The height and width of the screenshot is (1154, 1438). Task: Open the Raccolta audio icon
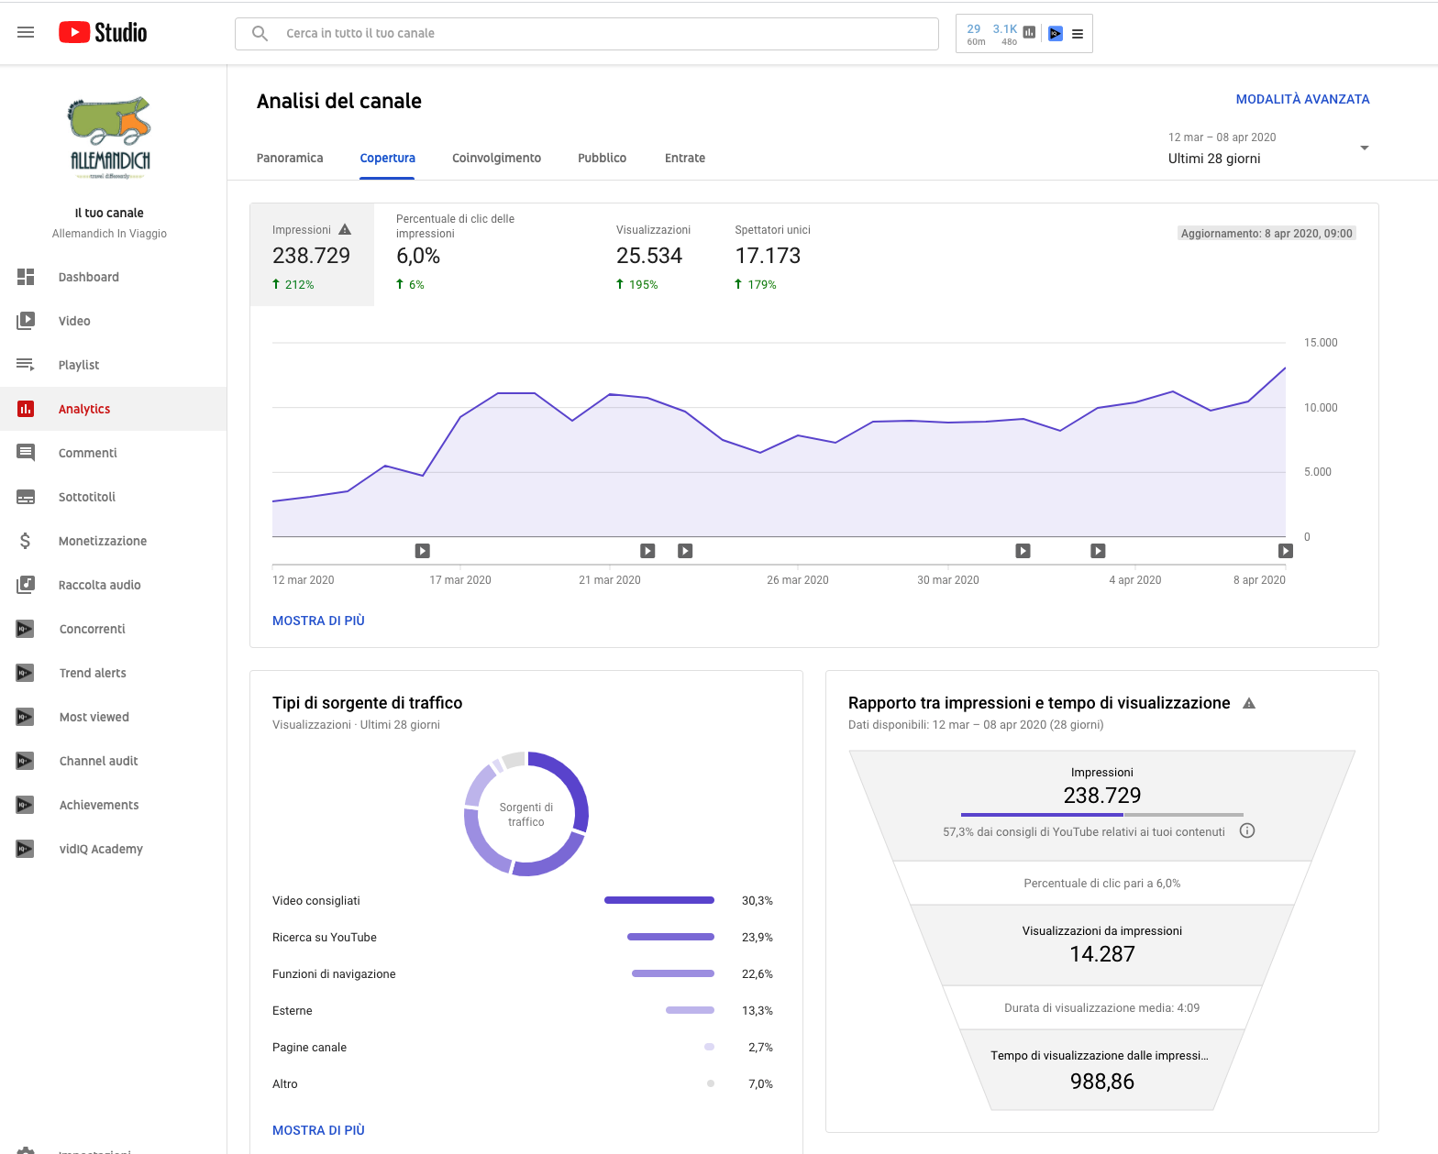coord(26,585)
